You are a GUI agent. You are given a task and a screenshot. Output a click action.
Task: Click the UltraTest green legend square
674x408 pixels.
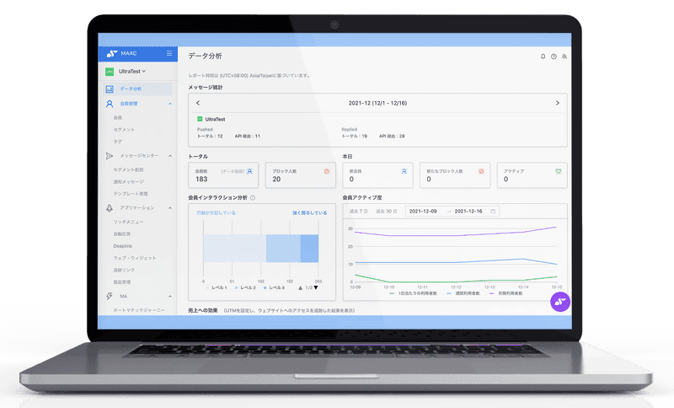[x=200, y=119]
